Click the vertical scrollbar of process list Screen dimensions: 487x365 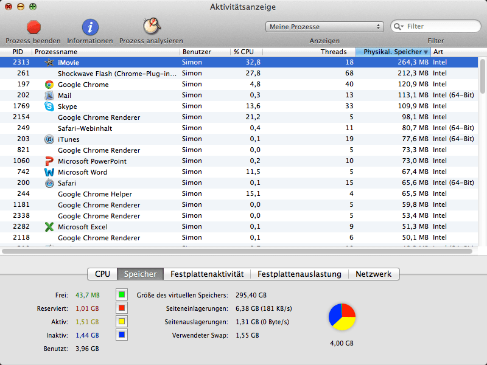[482, 75]
